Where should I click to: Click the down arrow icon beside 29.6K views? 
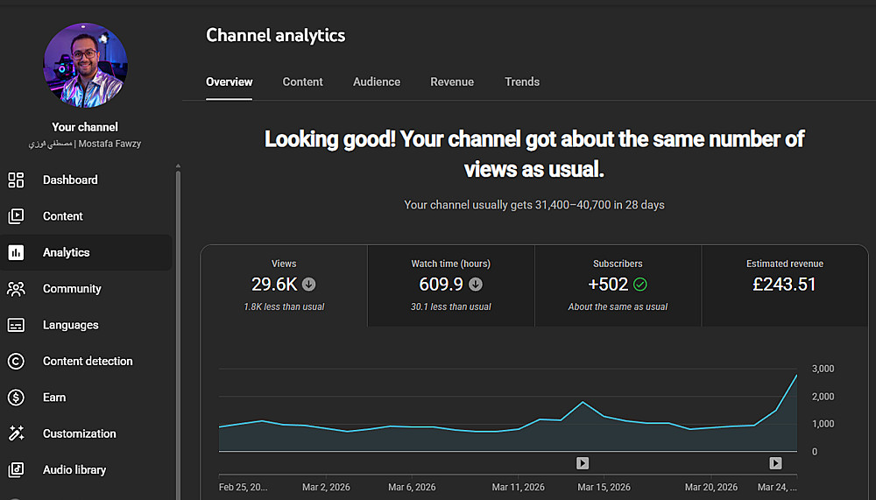308,285
